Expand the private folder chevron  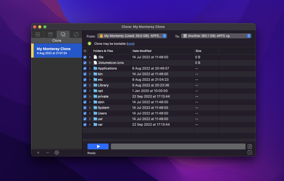click(90, 96)
